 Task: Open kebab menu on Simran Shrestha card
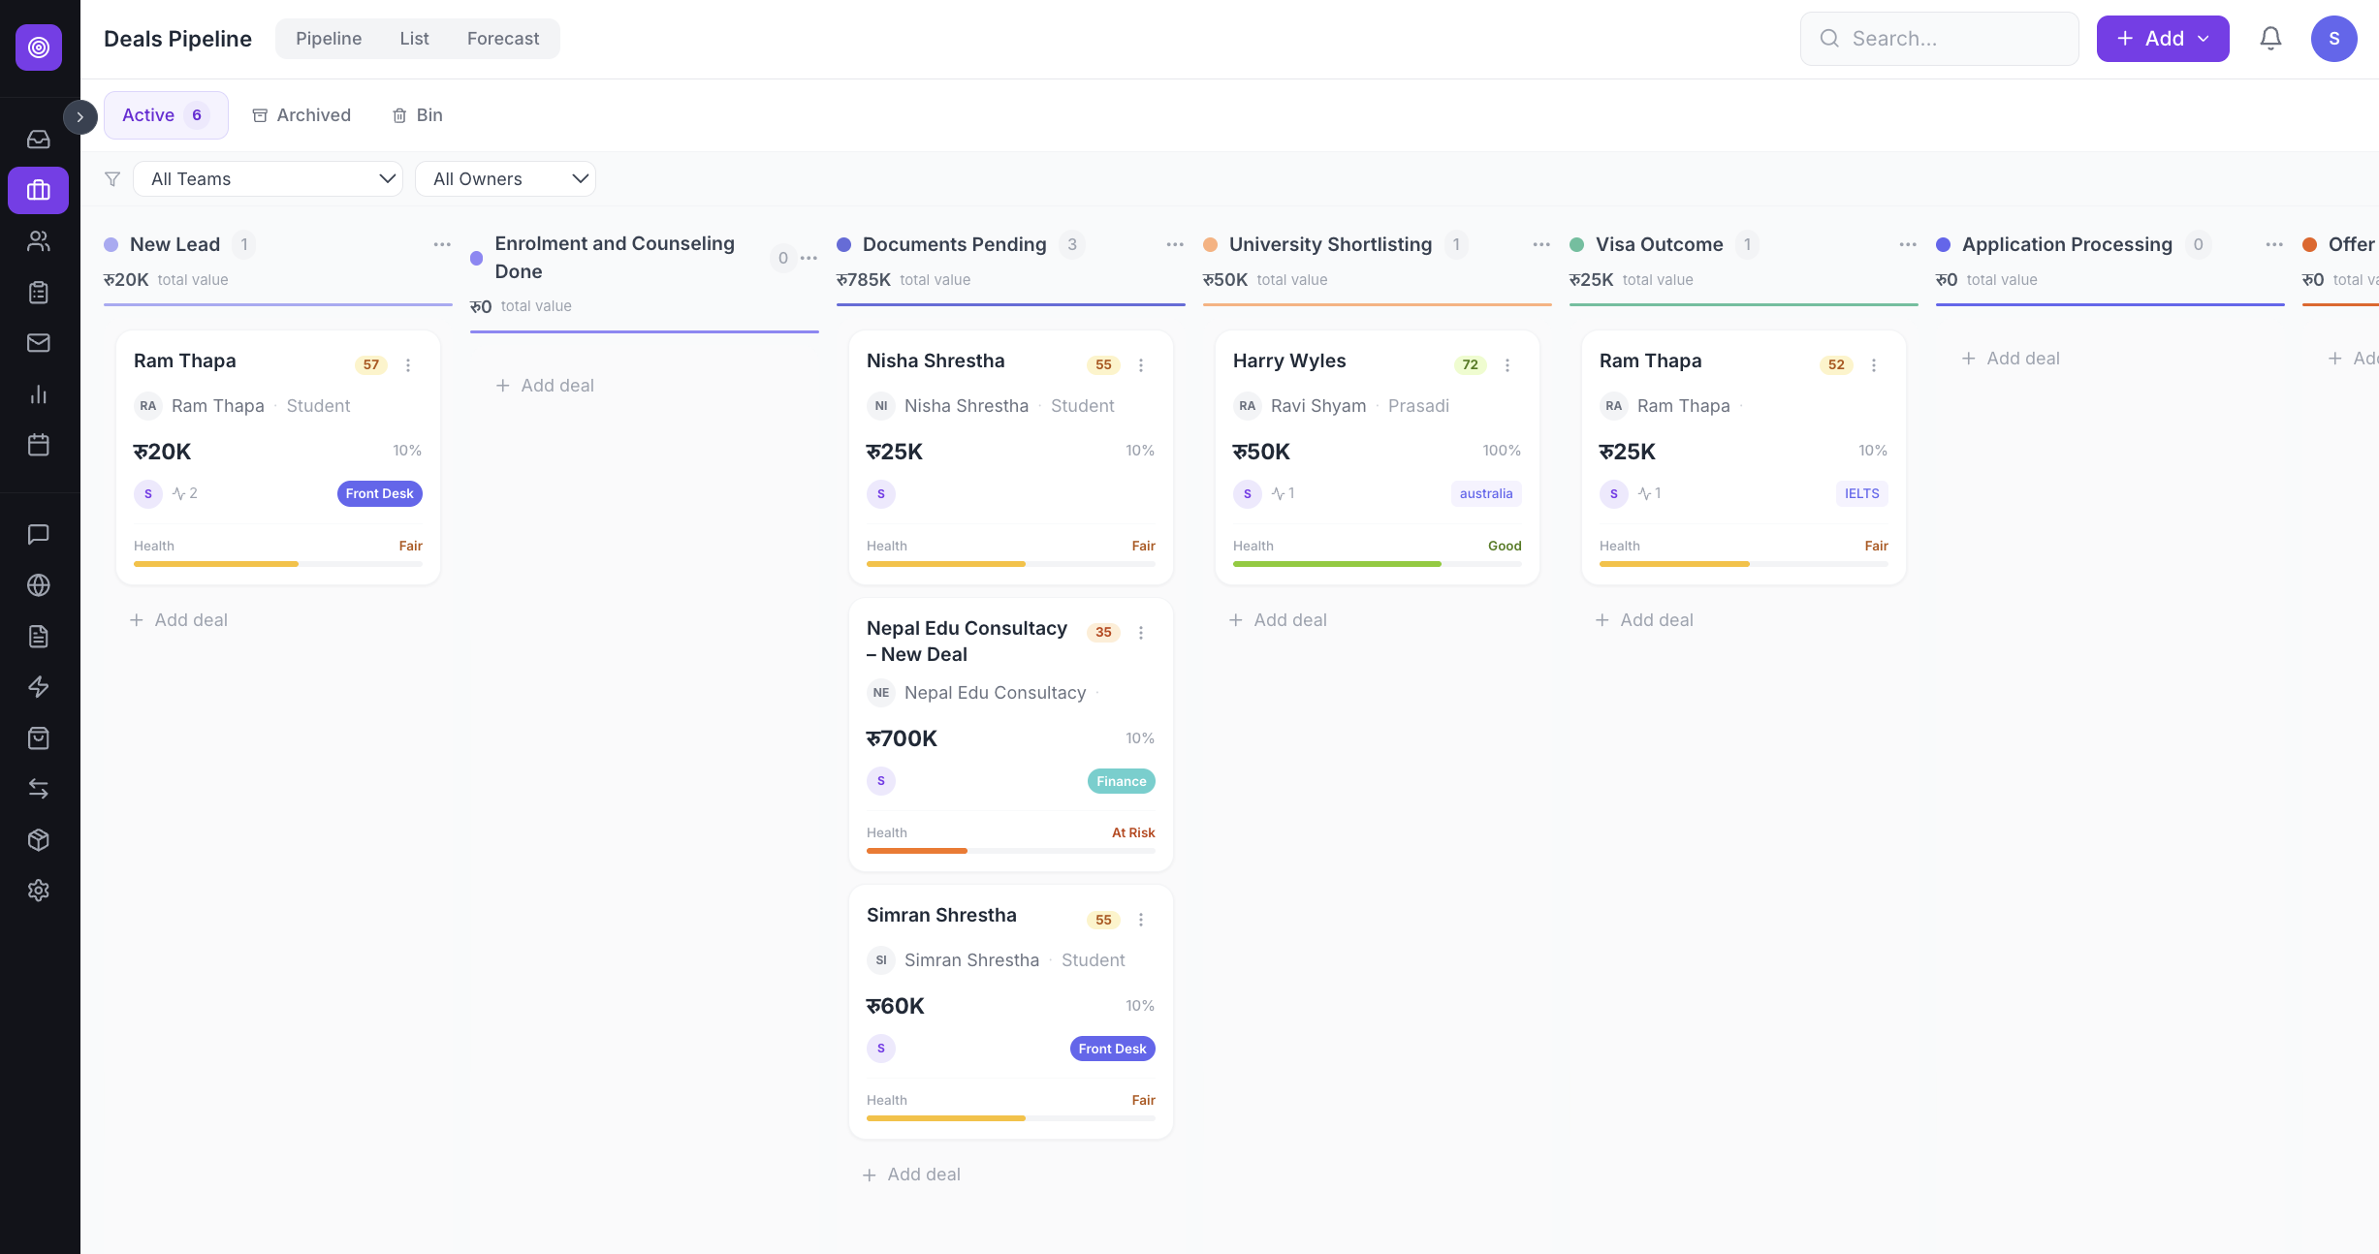tap(1141, 920)
